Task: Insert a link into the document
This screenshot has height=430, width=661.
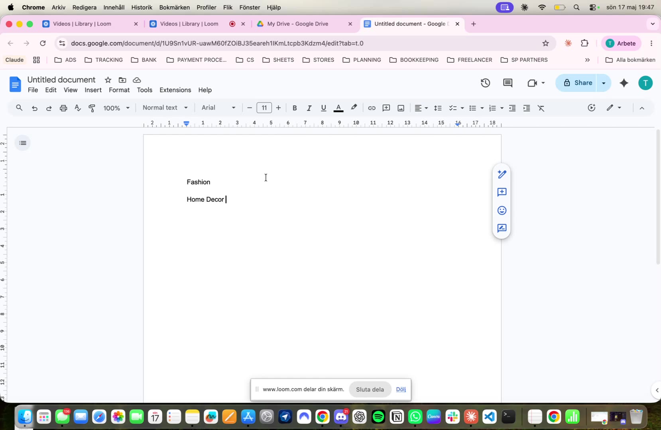Action: click(x=372, y=108)
